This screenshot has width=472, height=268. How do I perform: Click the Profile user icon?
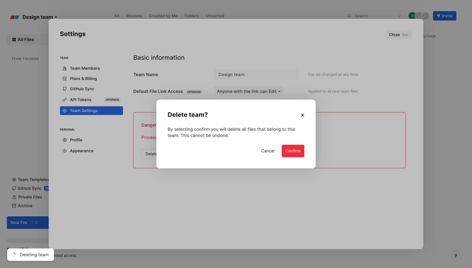pos(64,140)
